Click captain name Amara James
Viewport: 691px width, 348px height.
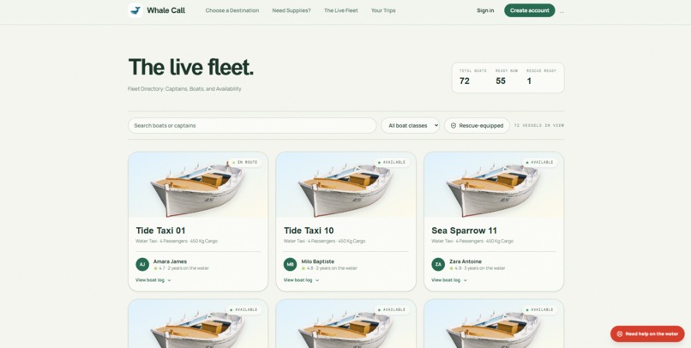[x=170, y=261]
